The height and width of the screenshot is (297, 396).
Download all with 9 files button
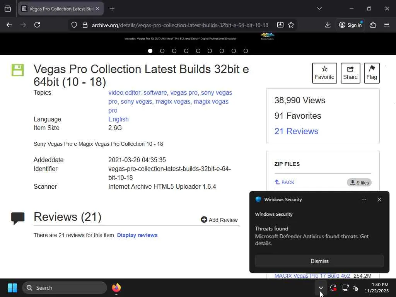point(359,183)
